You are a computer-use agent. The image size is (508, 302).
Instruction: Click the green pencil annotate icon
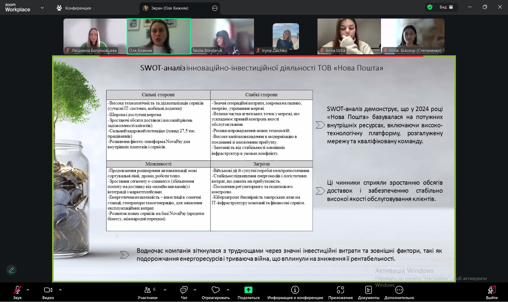point(11,270)
